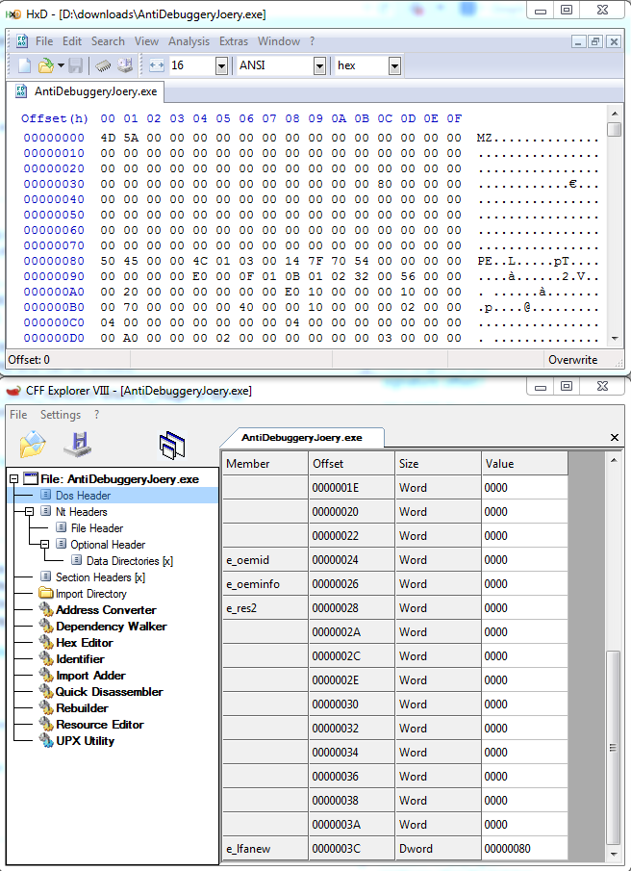Click HxD vertical scrollbar down arrow
Screen dimensions: 631x871
[x=614, y=338]
